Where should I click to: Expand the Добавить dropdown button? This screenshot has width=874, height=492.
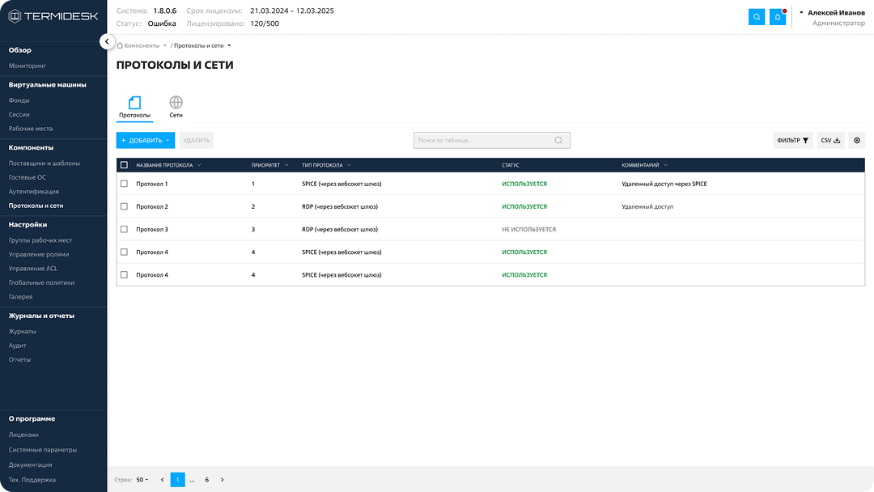(146, 141)
